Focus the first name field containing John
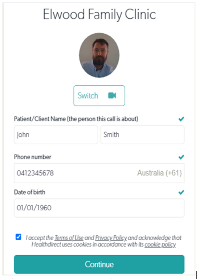Viewport: 199px width, 279px height. (x=56, y=135)
